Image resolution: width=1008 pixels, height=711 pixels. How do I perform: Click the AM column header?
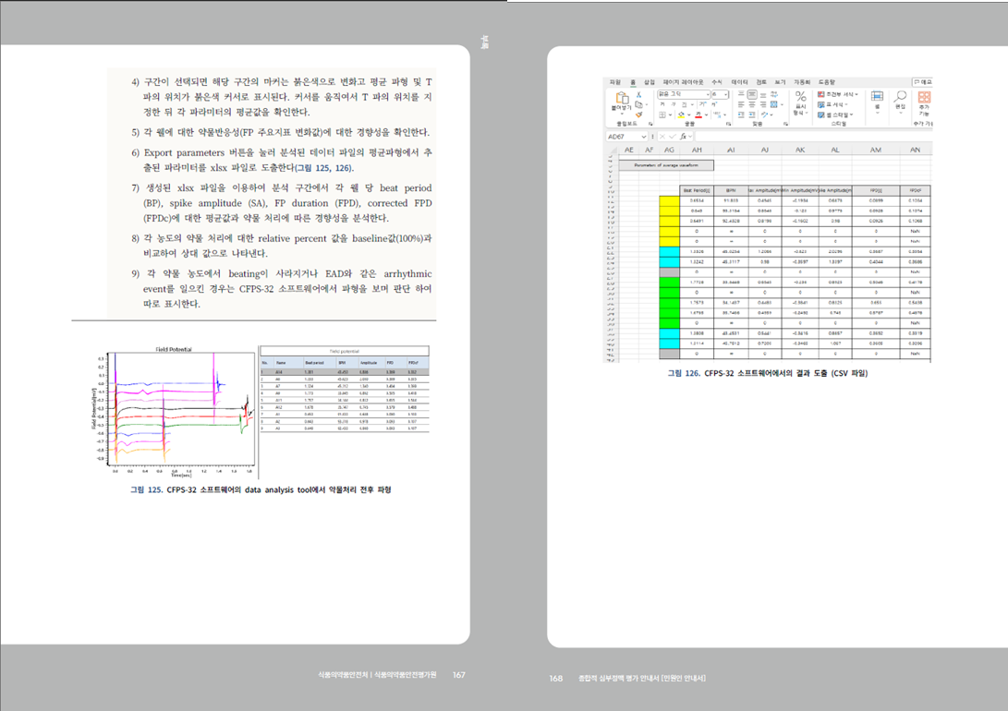tap(876, 150)
